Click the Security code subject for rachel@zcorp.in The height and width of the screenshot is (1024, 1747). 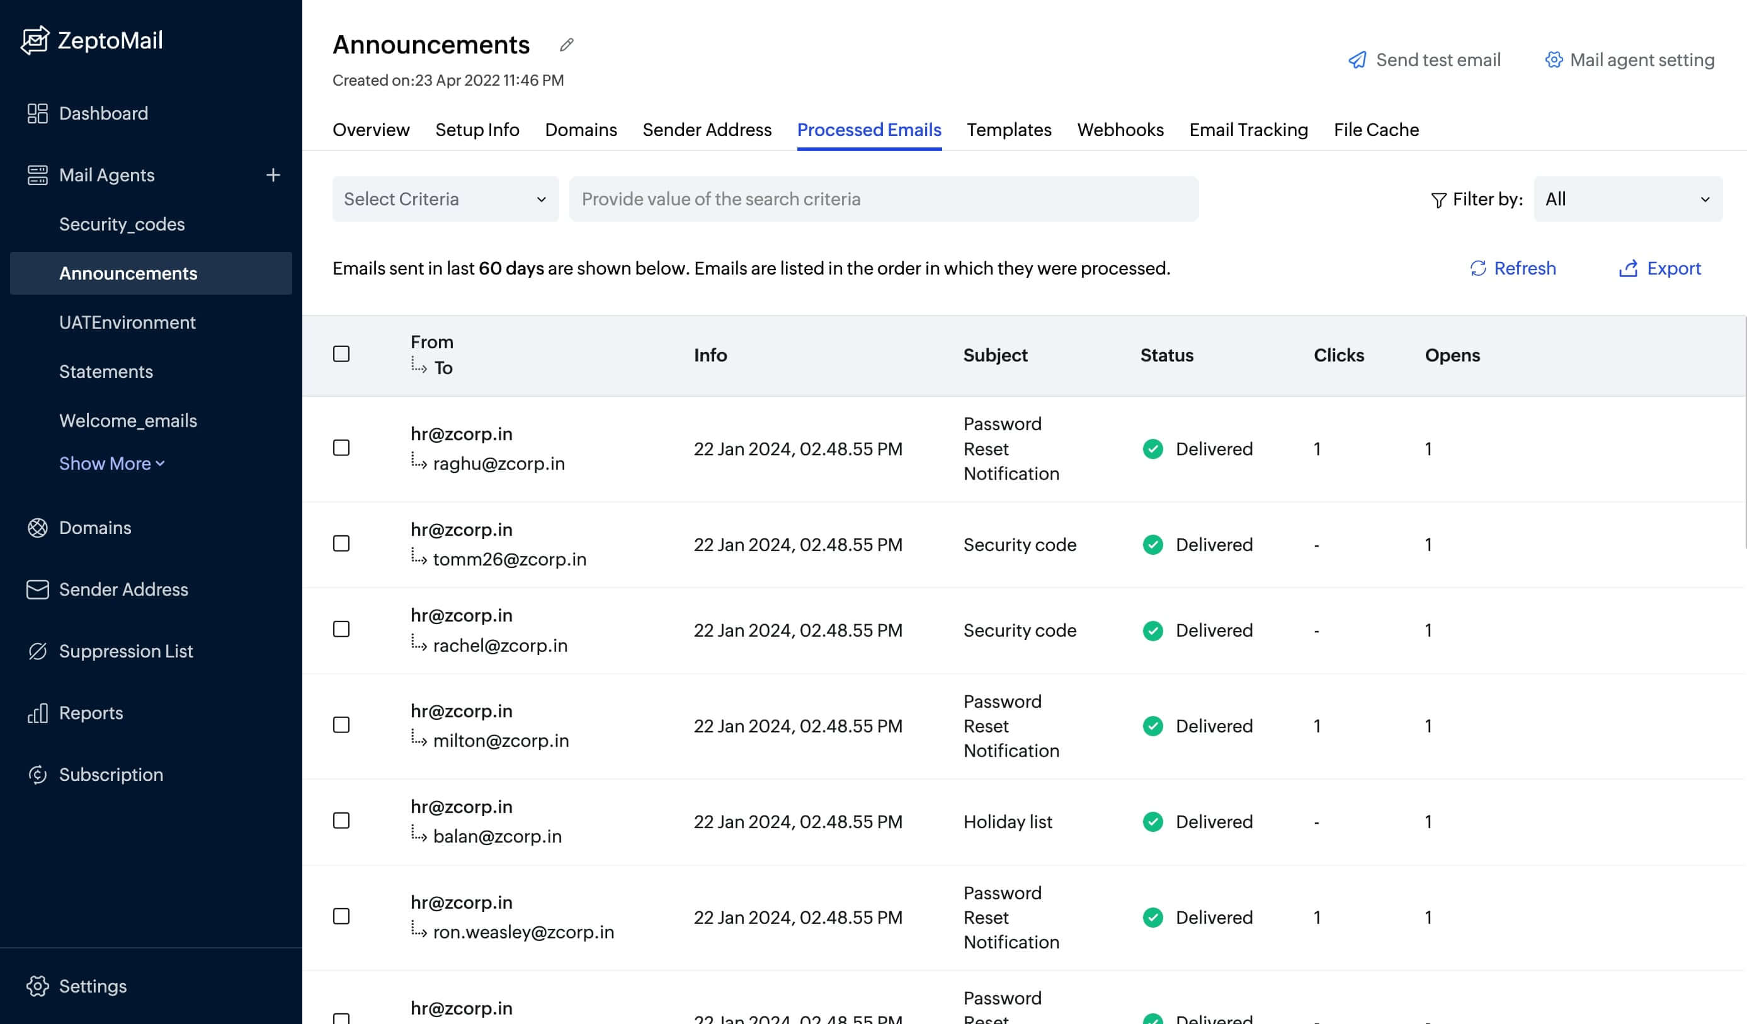(x=1020, y=631)
